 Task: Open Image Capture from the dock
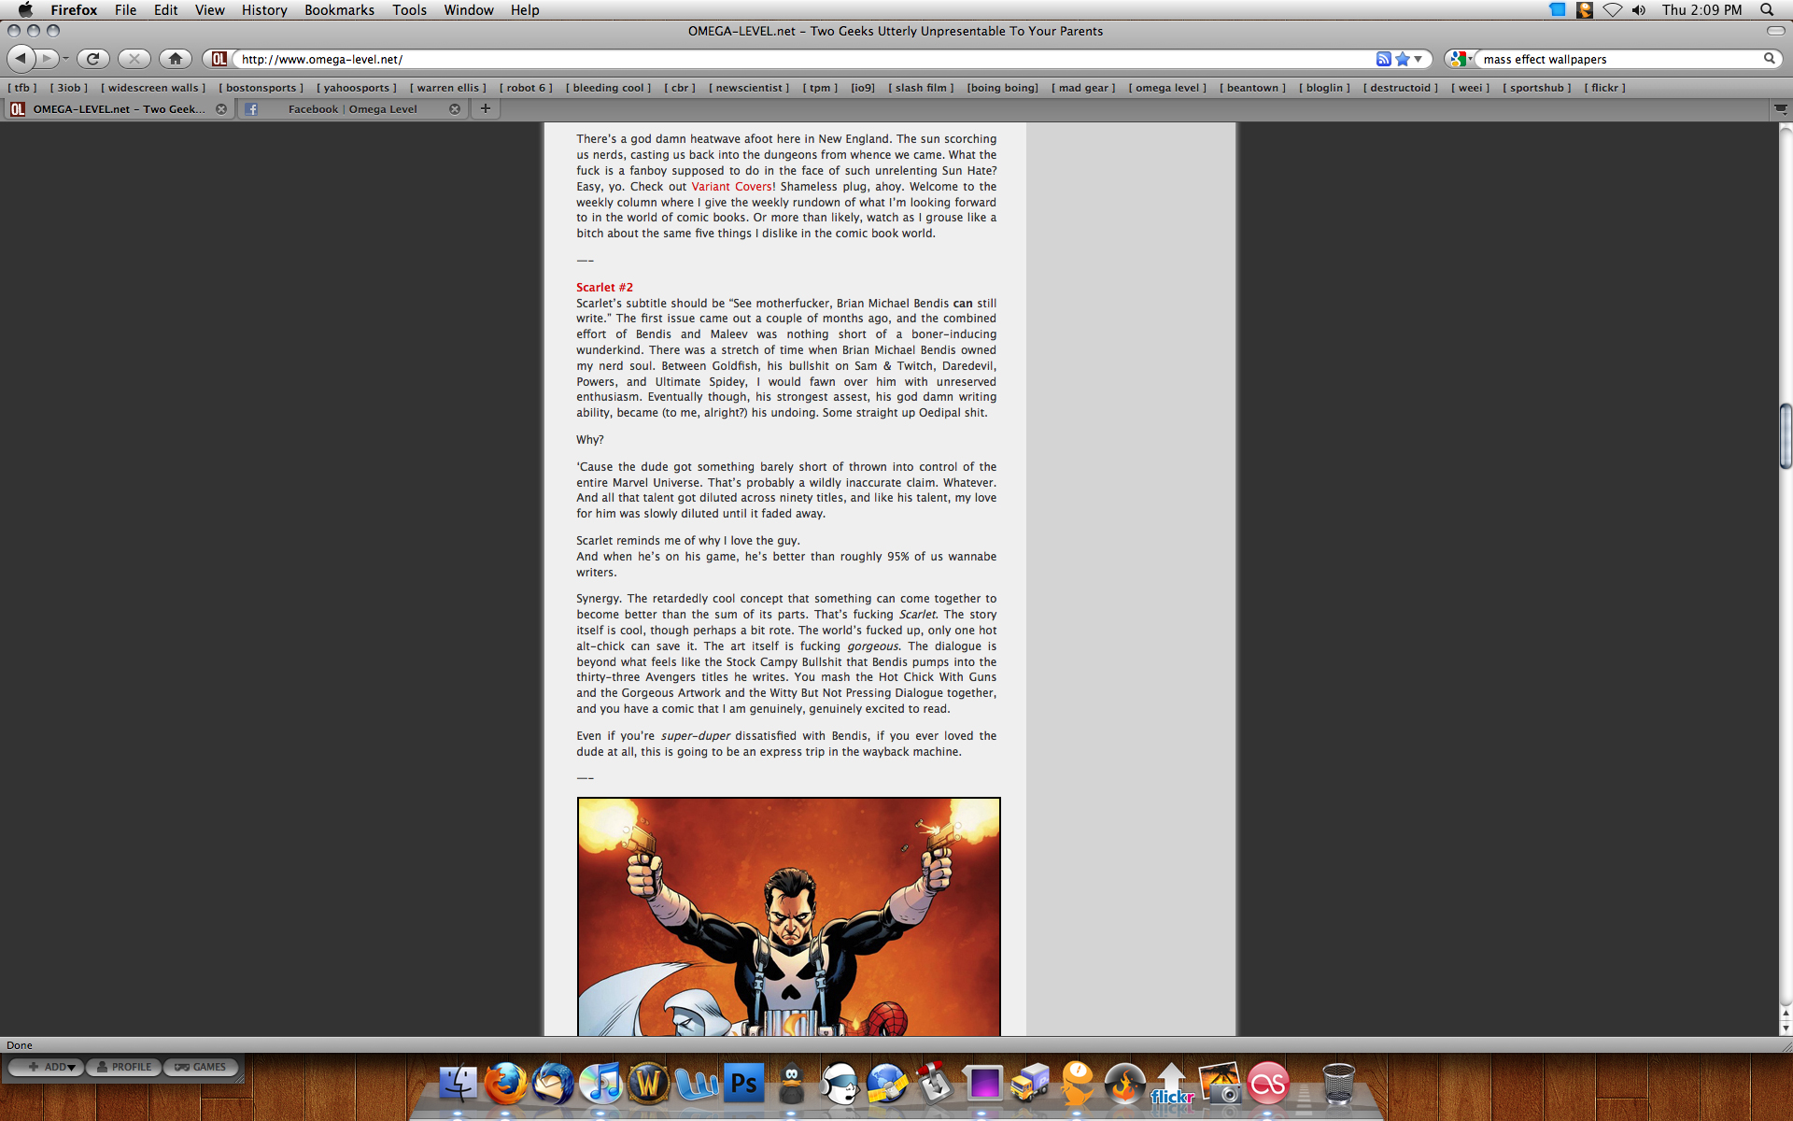(1221, 1084)
